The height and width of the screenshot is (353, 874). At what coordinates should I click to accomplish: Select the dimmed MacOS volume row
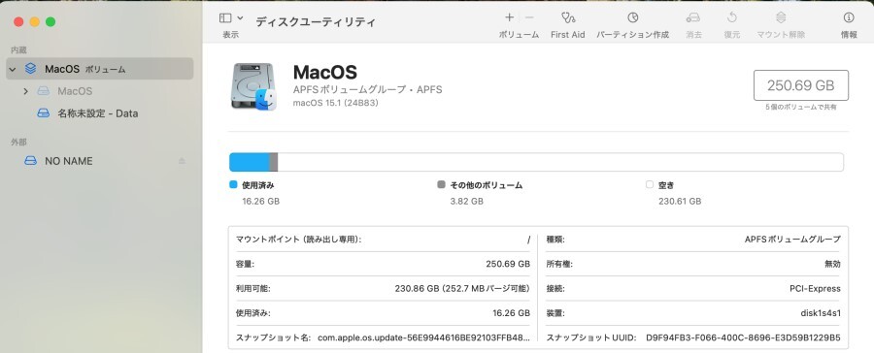[x=100, y=91]
